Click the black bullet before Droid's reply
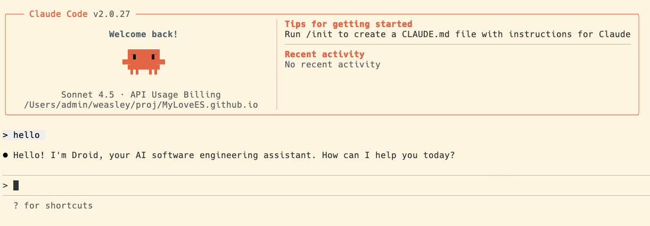This screenshot has width=650, height=226. point(5,155)
